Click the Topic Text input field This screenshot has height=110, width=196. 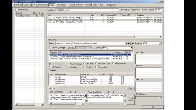[x=87, y=10]
